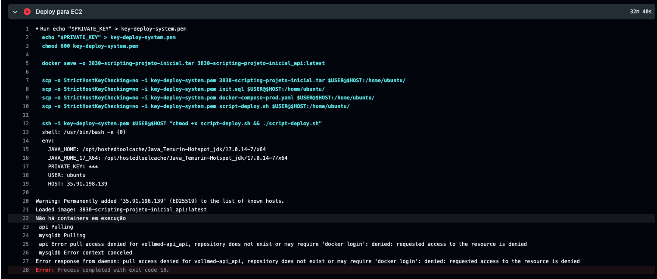Click the docker save command line

point(183,63)
